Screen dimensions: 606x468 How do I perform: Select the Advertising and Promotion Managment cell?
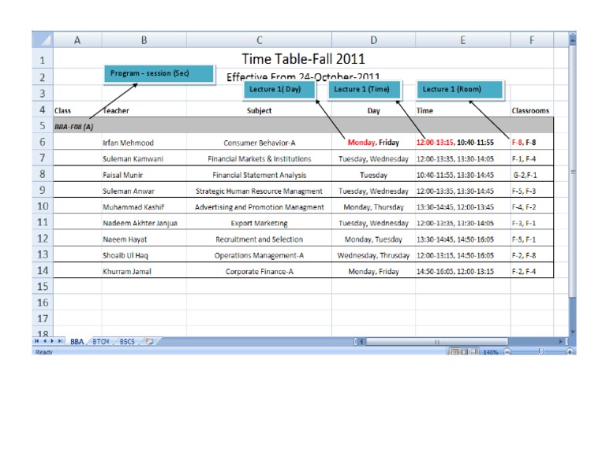point(259,206)
